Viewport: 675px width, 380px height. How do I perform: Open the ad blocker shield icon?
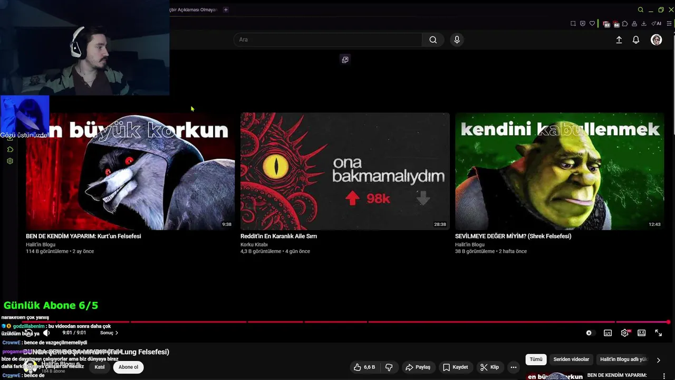583,23
